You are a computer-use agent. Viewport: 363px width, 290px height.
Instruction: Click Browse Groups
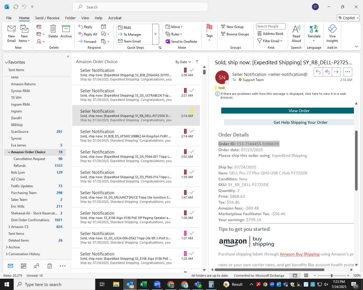coord(235,34)
